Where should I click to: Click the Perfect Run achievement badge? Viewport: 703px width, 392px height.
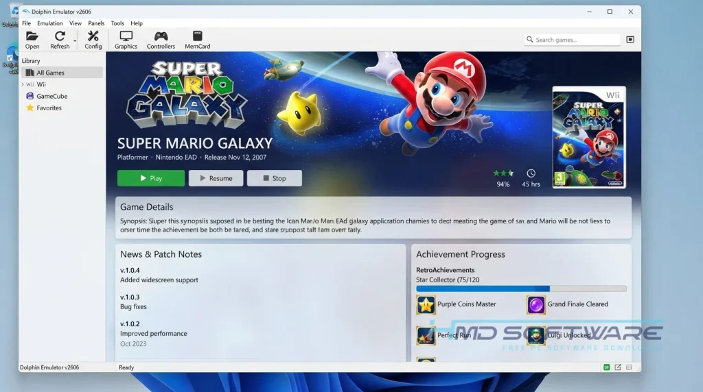pos(426,336)
